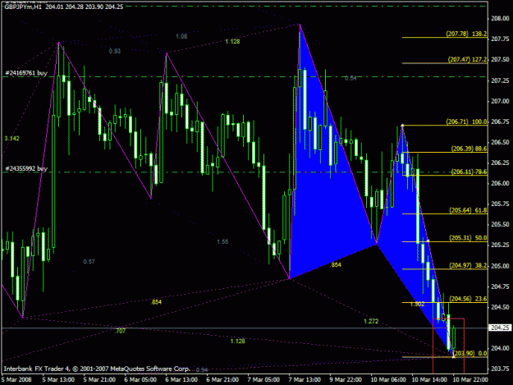Image resolution: width=513 pixels, height=385 pixels.
Task: Click the 6 Mar 13:00 time label
Action: 181,379
